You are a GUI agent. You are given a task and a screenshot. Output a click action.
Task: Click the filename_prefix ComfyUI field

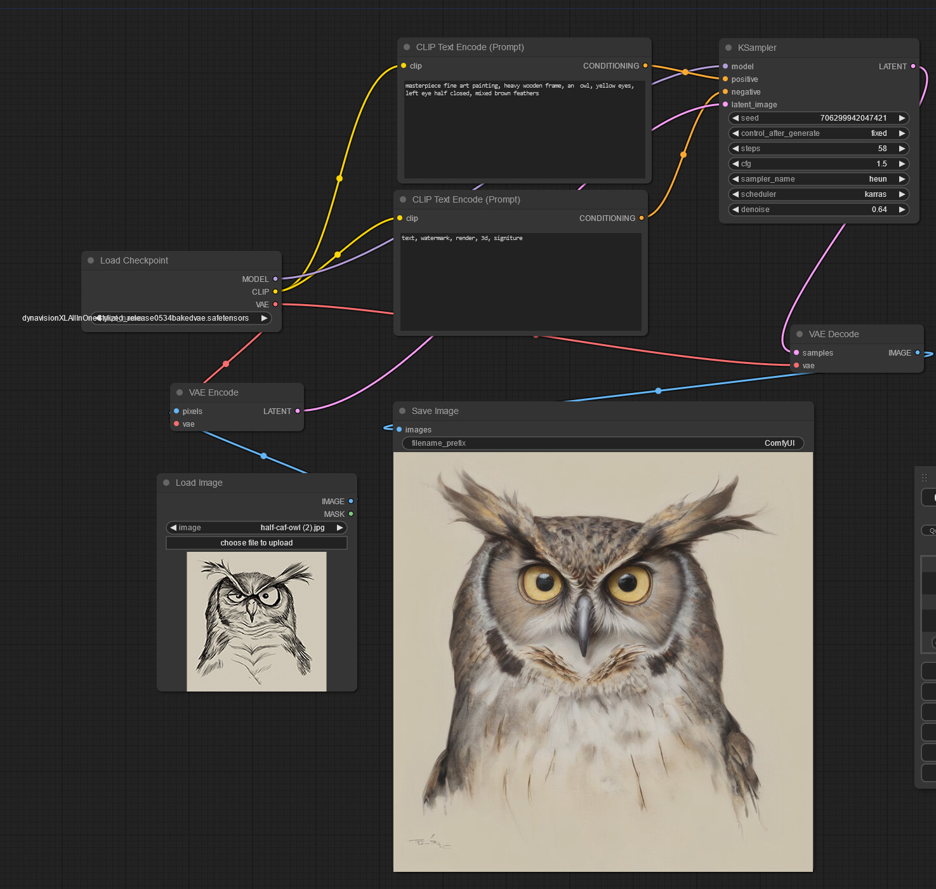point(603,443)
